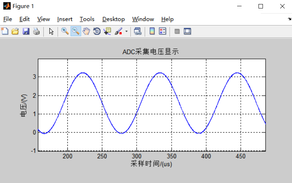Open the Desktop menu

pyautogui.click(x=113, y=19)
